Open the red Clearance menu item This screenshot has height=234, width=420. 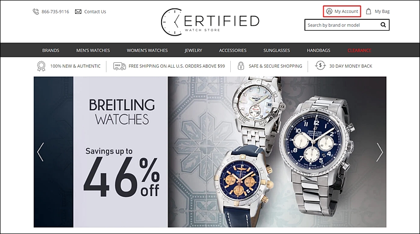tap(359, 50)
